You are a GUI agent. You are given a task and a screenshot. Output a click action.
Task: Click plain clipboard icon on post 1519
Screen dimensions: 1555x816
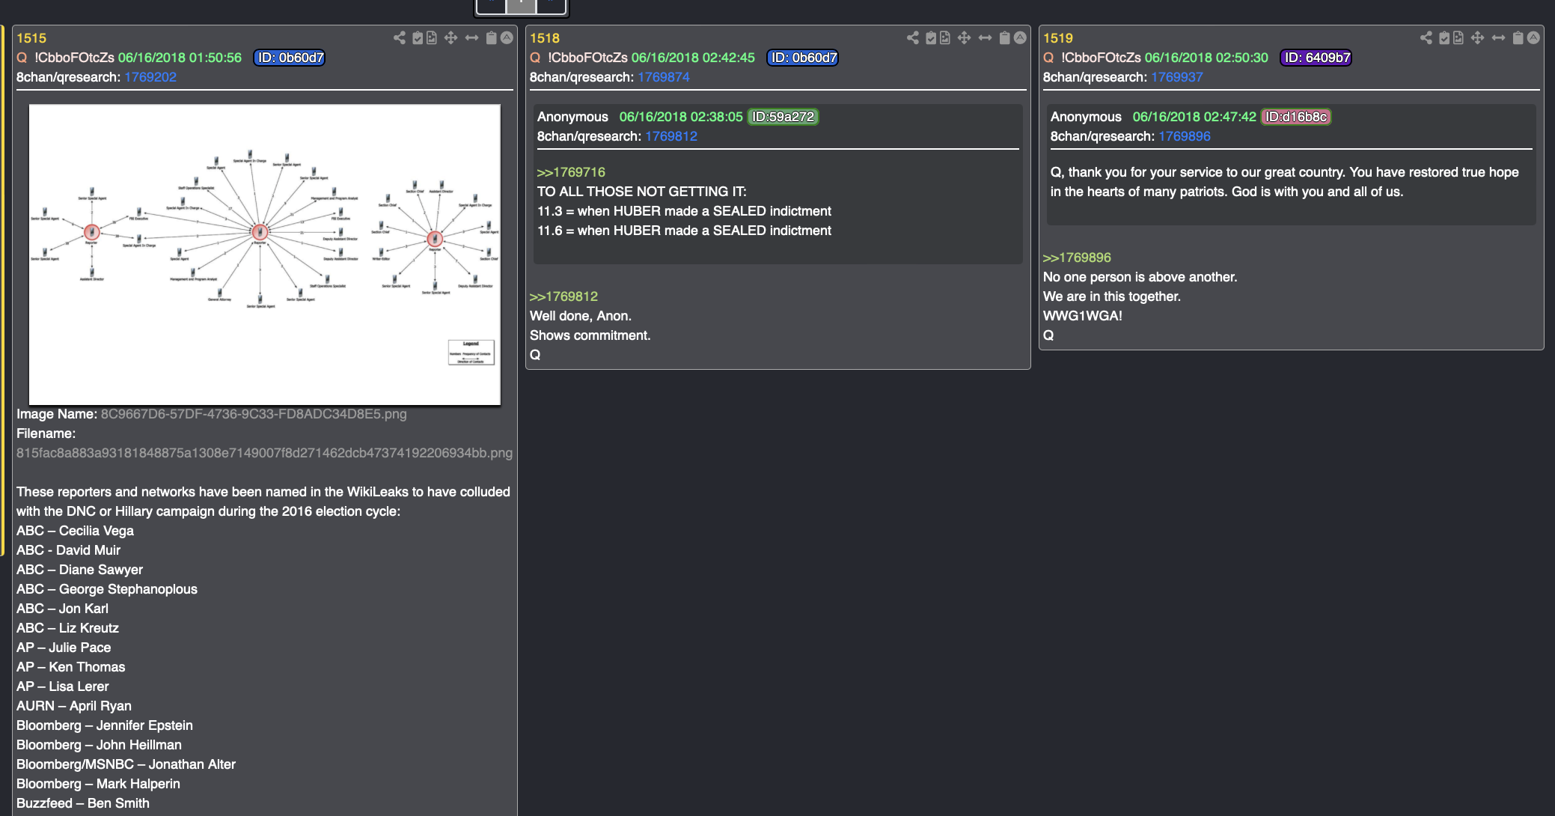tap(1518, 37)
